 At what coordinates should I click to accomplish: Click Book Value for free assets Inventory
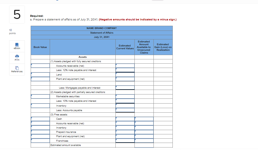[x=40, y=128]
